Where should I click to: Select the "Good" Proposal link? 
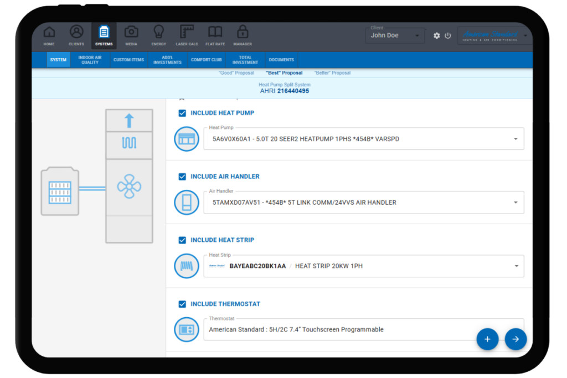(236, 73)
